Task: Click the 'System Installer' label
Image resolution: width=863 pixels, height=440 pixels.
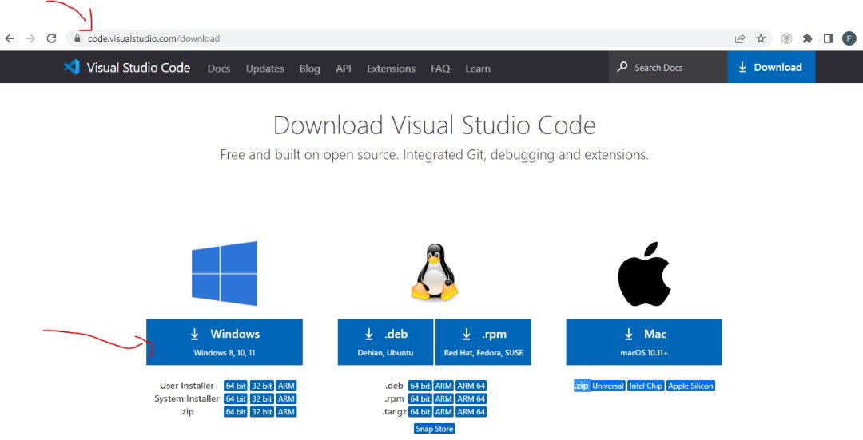Action: point(186,398)
